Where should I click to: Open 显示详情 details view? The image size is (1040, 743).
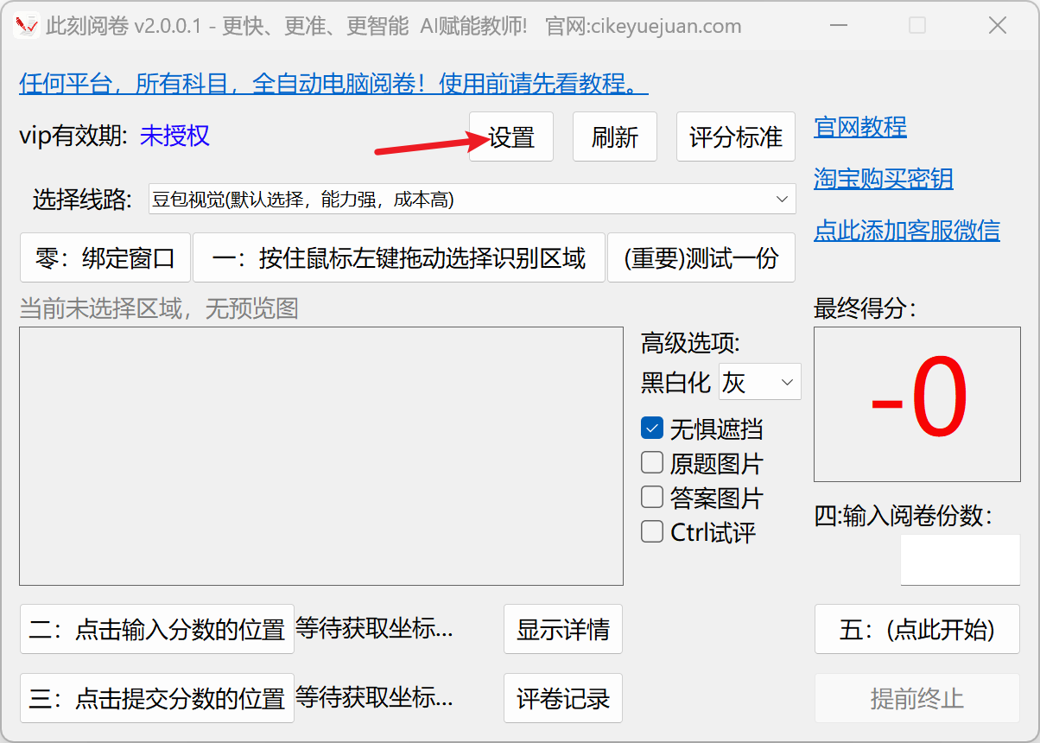(x=562, y=629)
